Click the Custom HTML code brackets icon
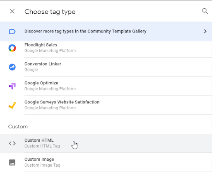Image resolution: width=212 pixels, height=172 pixels. point(12,143)
